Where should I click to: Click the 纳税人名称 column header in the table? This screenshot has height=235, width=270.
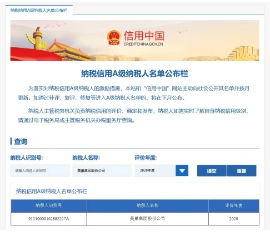(x=148, y=205)
